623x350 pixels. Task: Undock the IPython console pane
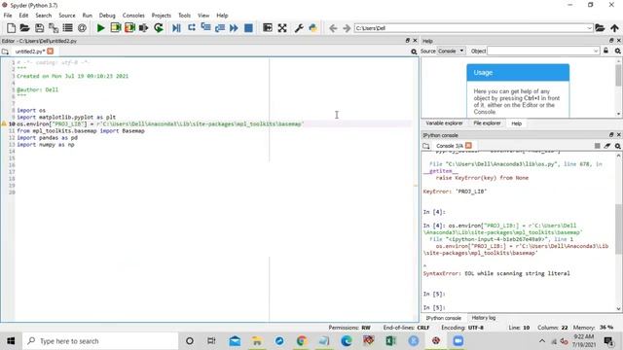[611, 135]
